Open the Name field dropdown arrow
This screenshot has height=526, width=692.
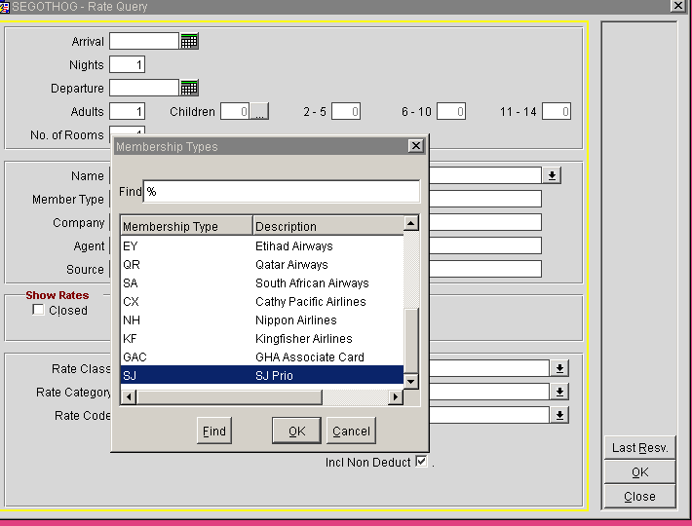552,175
